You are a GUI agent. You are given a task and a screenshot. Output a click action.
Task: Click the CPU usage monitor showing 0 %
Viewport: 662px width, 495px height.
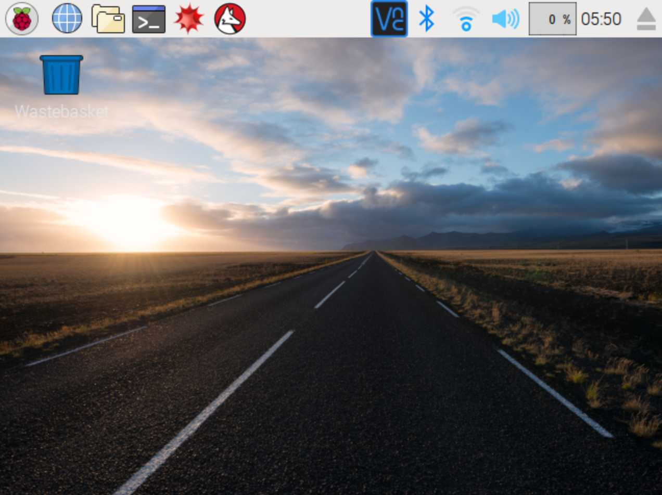[552, 19]
